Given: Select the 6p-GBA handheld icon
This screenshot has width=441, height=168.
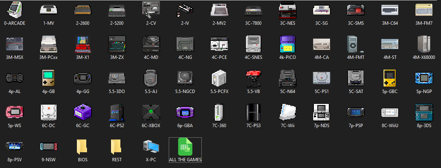Looking at the screenshot, I should [x=185, y=112].
